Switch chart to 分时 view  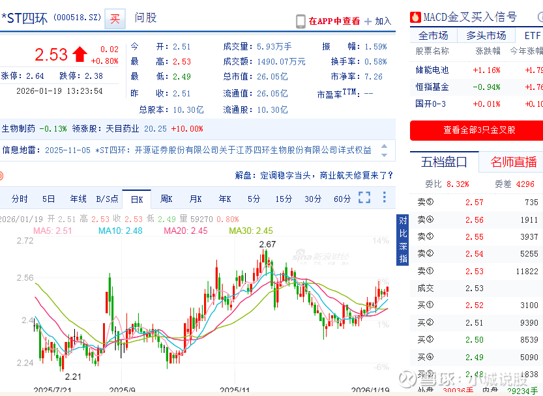coord(20,199)
